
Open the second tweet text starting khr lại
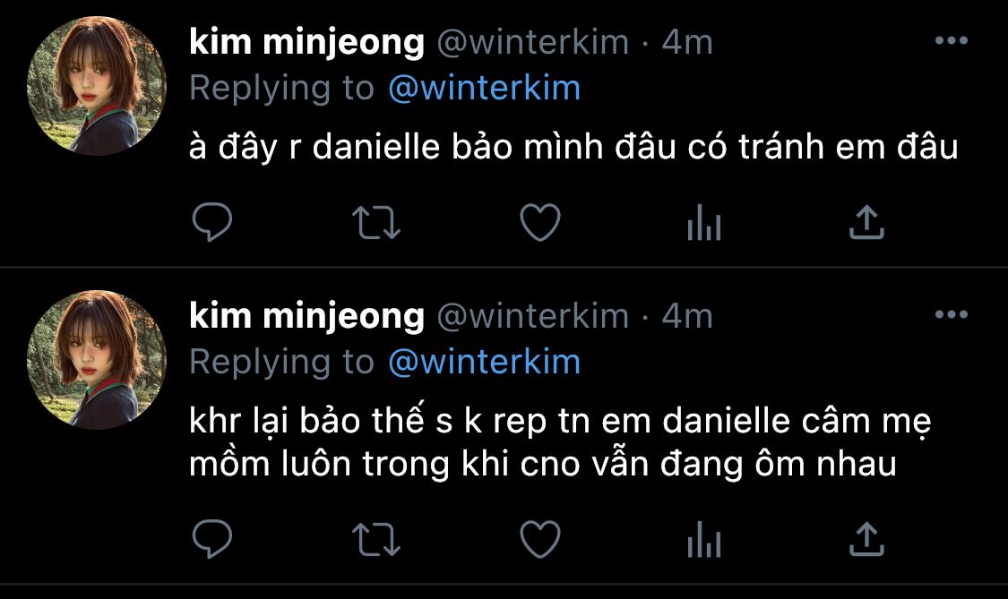(x=560, y=442)
